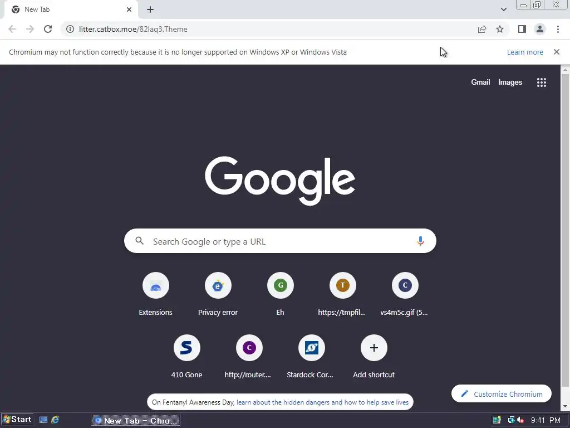Viewport: 570px width, 428px height.
Task: Focus the Google search box
Action: (x=280, y=241)
